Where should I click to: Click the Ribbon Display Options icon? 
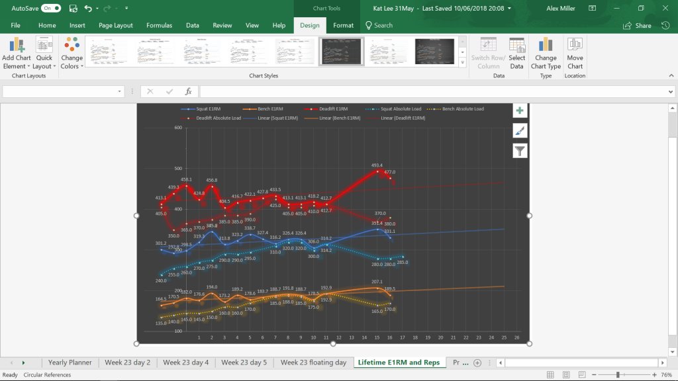pyautogui.click(x=593, y=8)
